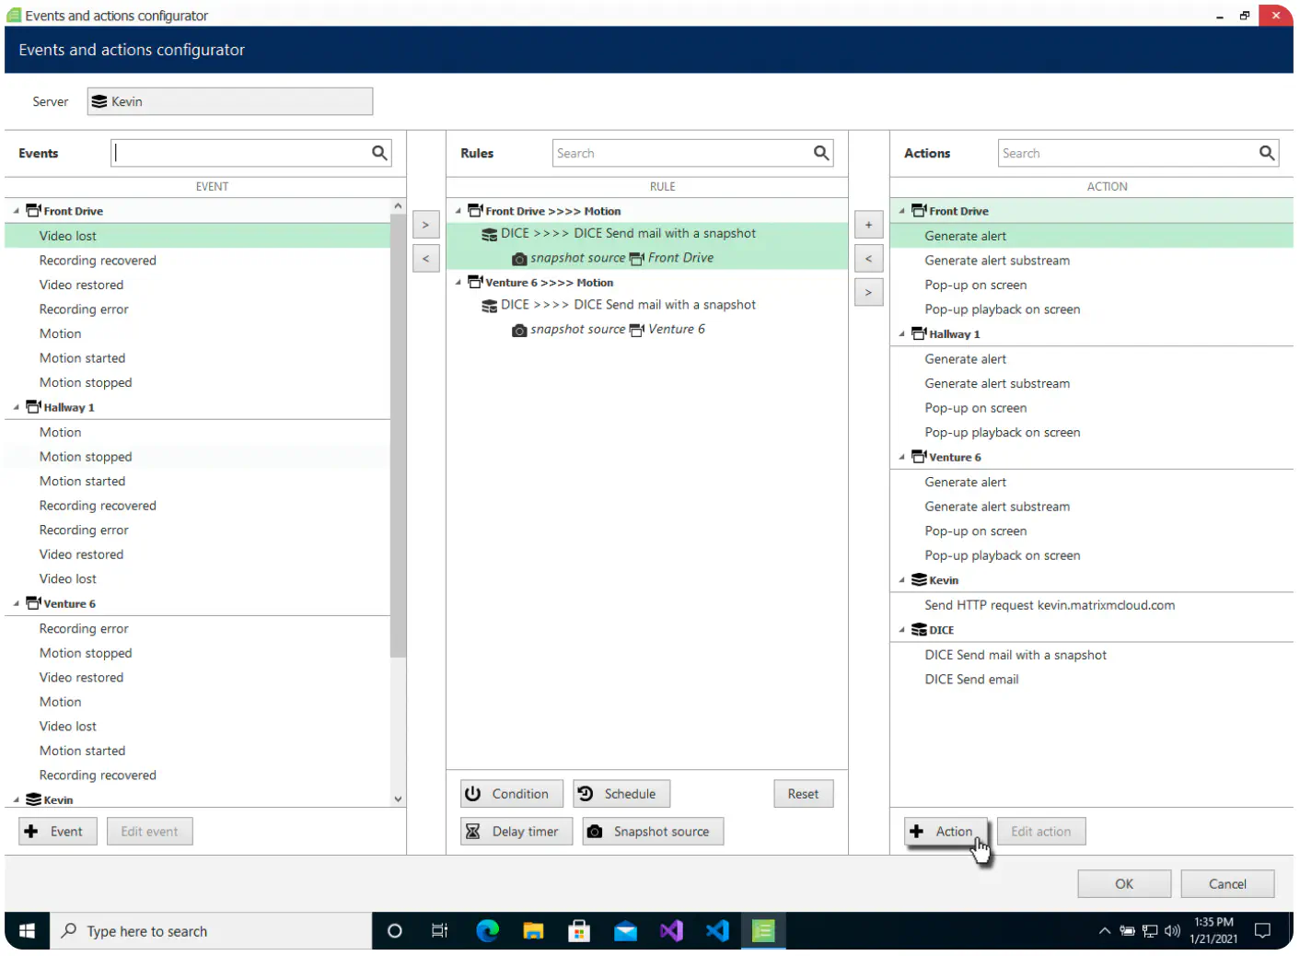Click the Front Drive camera icon in Events

coord(33,210)
